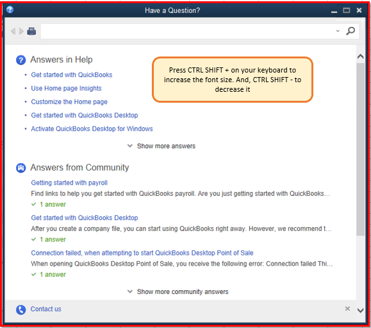The width and height of the screenshot is (371, 328).
Task: Click the scrollbar down arrow
Action: pyautogui.click(x=360, y=310)
